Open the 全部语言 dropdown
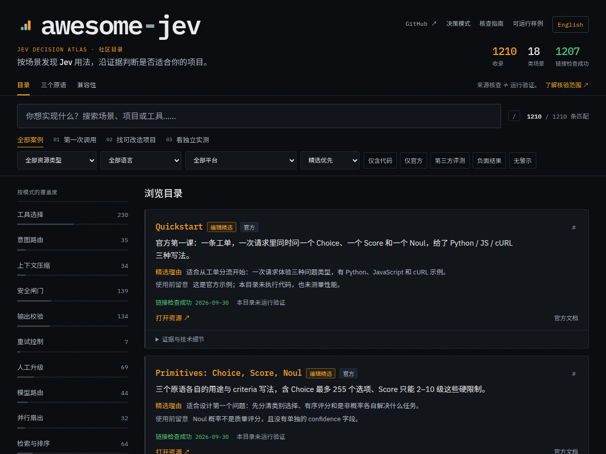606x454 pixels. tap(141, 160)
